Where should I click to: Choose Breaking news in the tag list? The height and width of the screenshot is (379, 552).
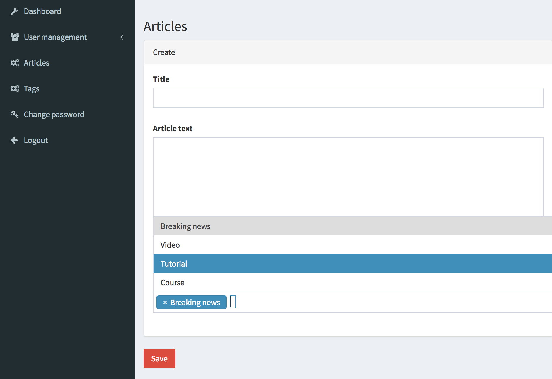[185, 226]
